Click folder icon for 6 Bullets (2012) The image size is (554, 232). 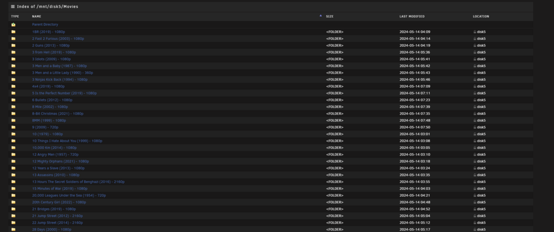point(13,100)
